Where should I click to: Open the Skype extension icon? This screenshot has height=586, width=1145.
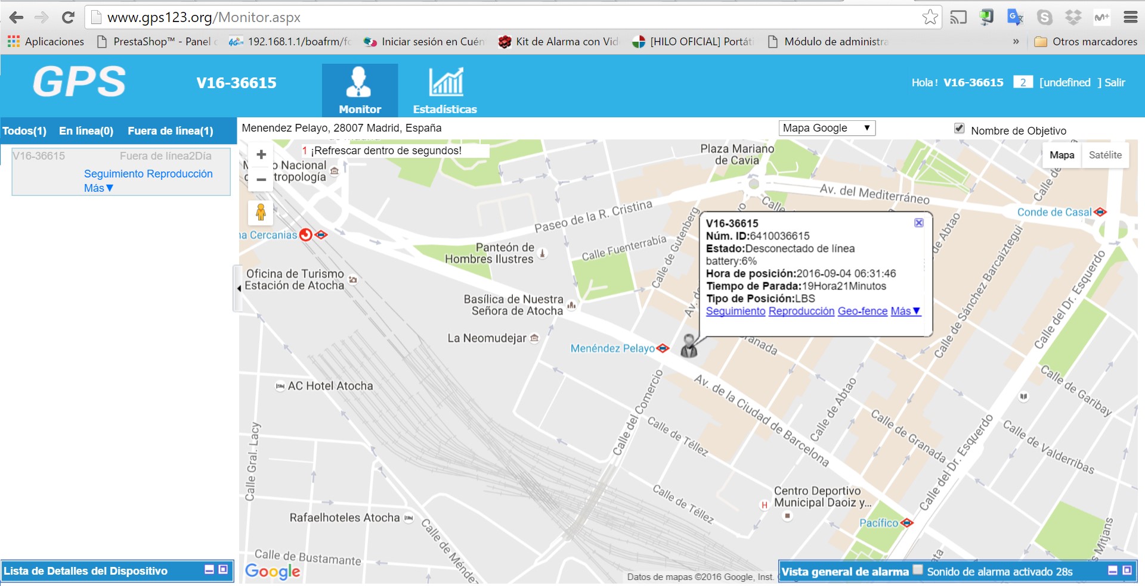(x=1044, y=17)
